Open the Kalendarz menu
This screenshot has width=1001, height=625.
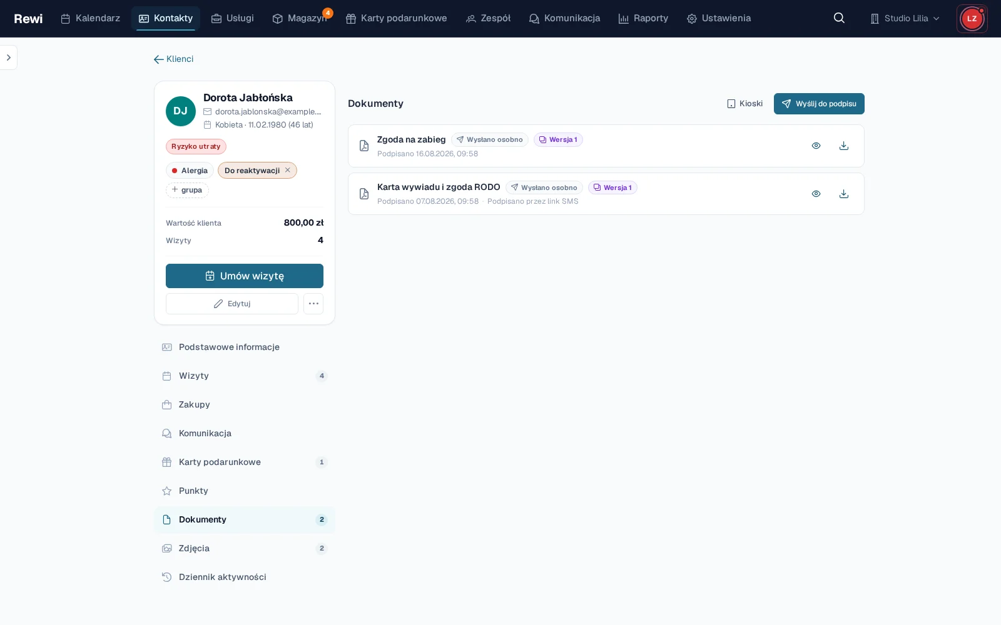90,18
